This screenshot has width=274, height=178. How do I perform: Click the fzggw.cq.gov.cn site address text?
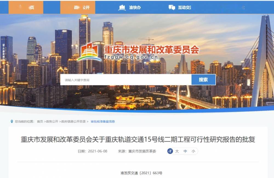coord(131,57)
